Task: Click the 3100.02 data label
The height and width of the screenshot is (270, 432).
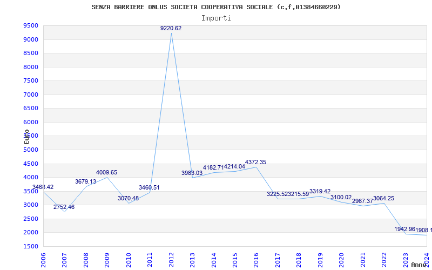Action: coord(341,198)
